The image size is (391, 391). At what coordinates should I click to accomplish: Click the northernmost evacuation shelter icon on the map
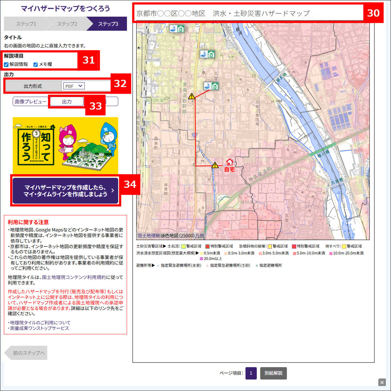tap(177, 29)
